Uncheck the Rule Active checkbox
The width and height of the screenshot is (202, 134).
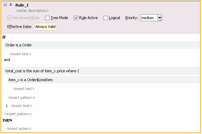[76, 18]
